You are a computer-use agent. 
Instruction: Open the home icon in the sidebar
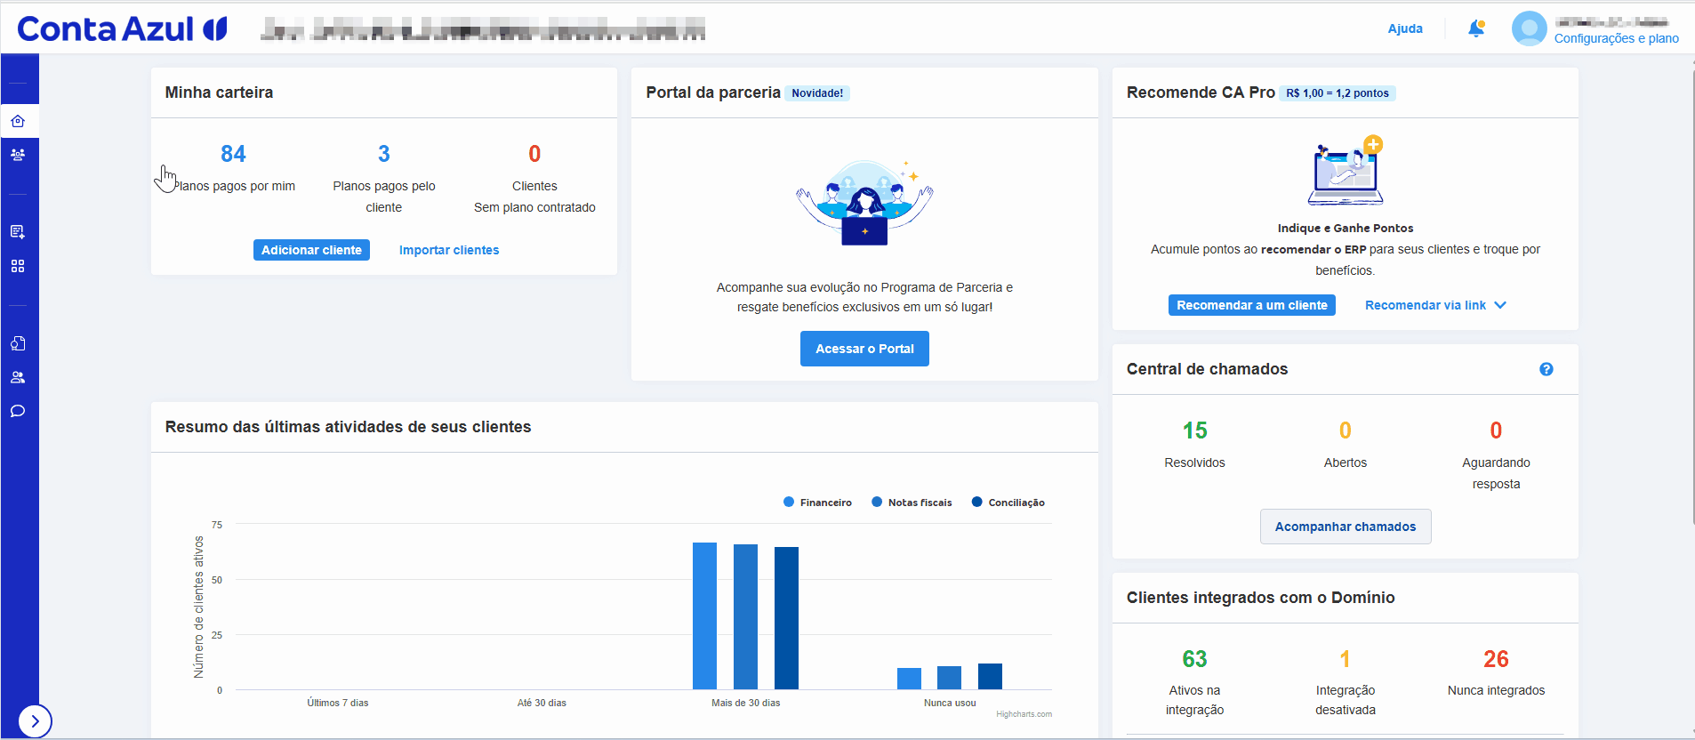[x=18, y=121]
